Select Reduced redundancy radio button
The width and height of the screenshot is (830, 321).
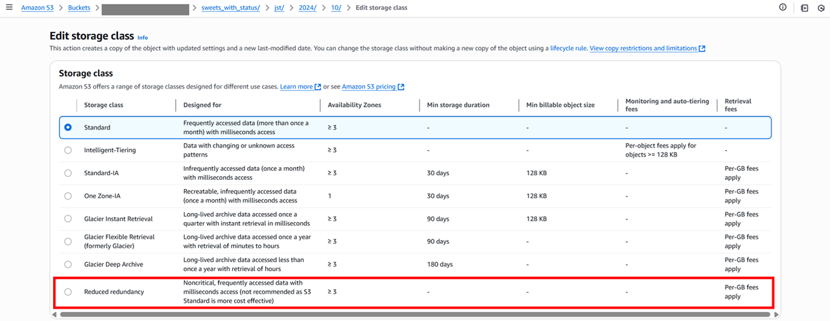coord(68,292)
